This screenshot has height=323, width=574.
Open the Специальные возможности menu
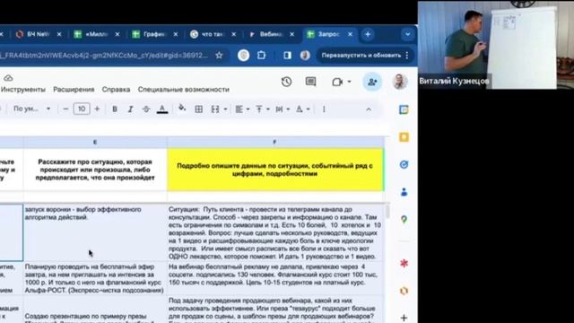[183, 90]
